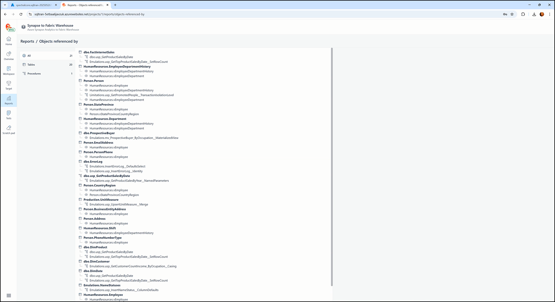Open the Tests sidebar icon
The height and width of the screenshot is (302, 555).
click(9, 115)
